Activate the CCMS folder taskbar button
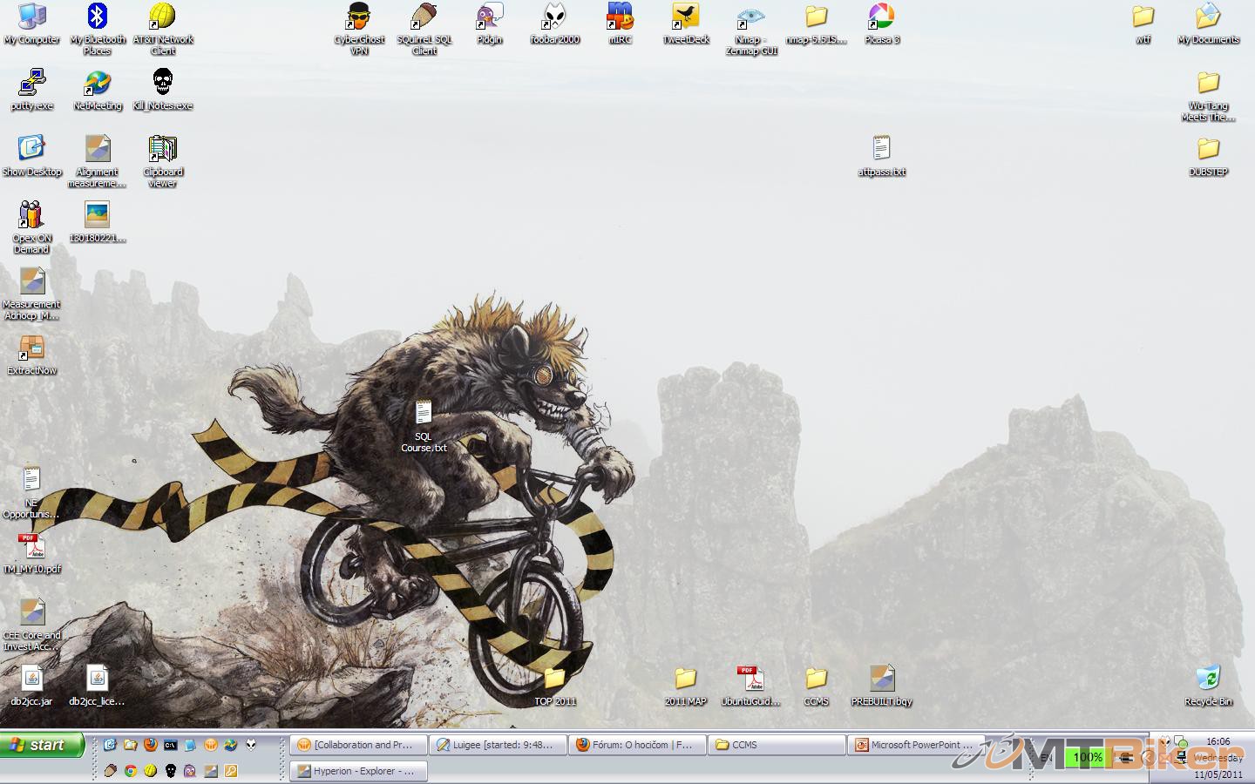Viewport: 1255px width, 784px height. point(776,745)
